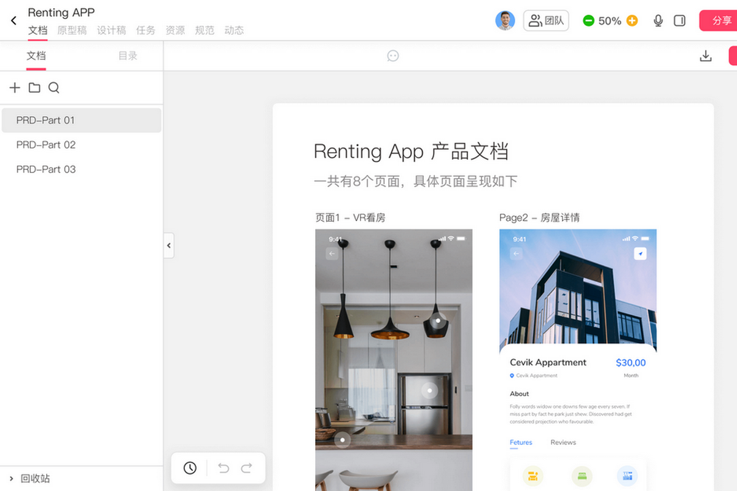Switch to the 目录 tab

pos(128,56)
